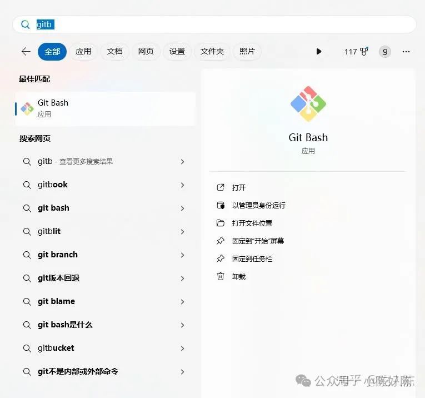
Task: Switch to the 应用 filter tab
Action: (83, 52)
